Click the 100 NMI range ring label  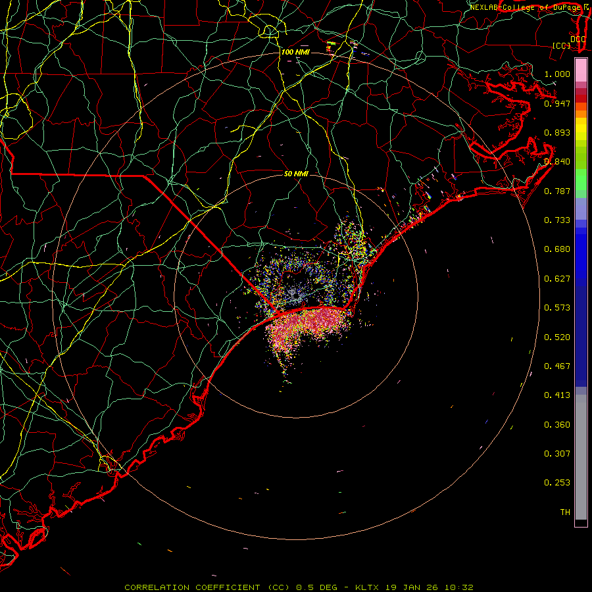click(x=295, y=52)
